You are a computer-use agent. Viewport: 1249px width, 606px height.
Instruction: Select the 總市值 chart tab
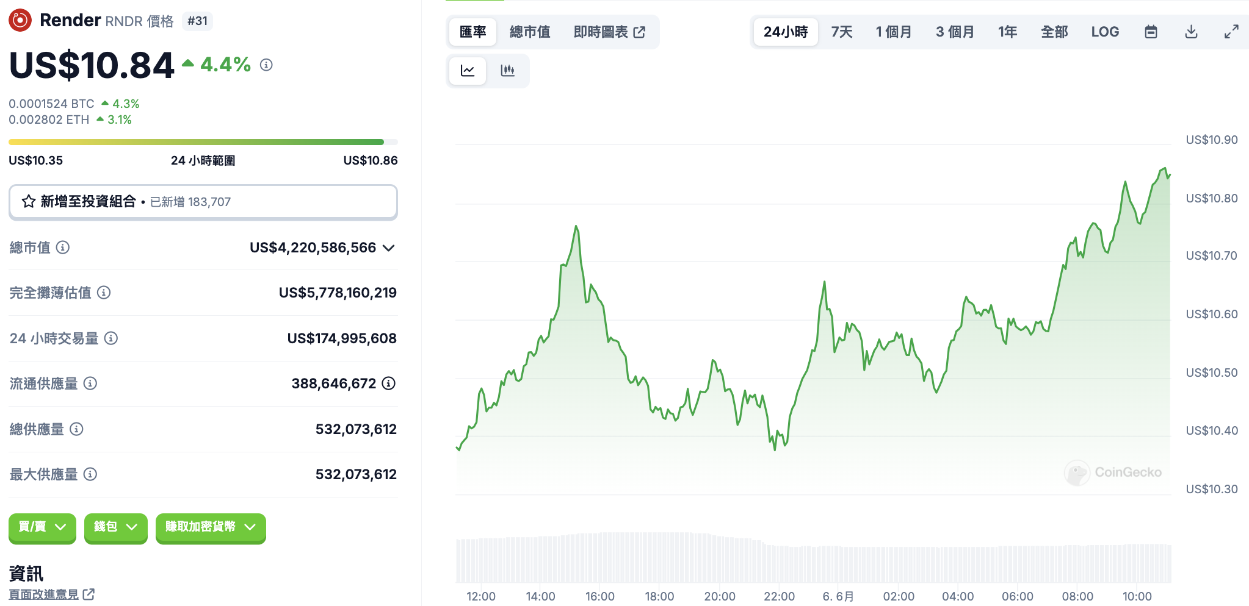[530, 32]
